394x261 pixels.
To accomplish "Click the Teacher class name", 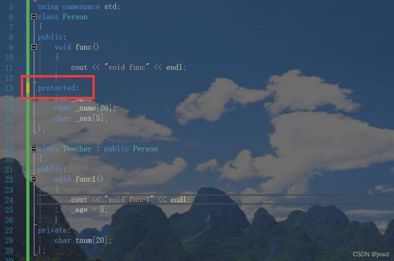I will 77,149.
